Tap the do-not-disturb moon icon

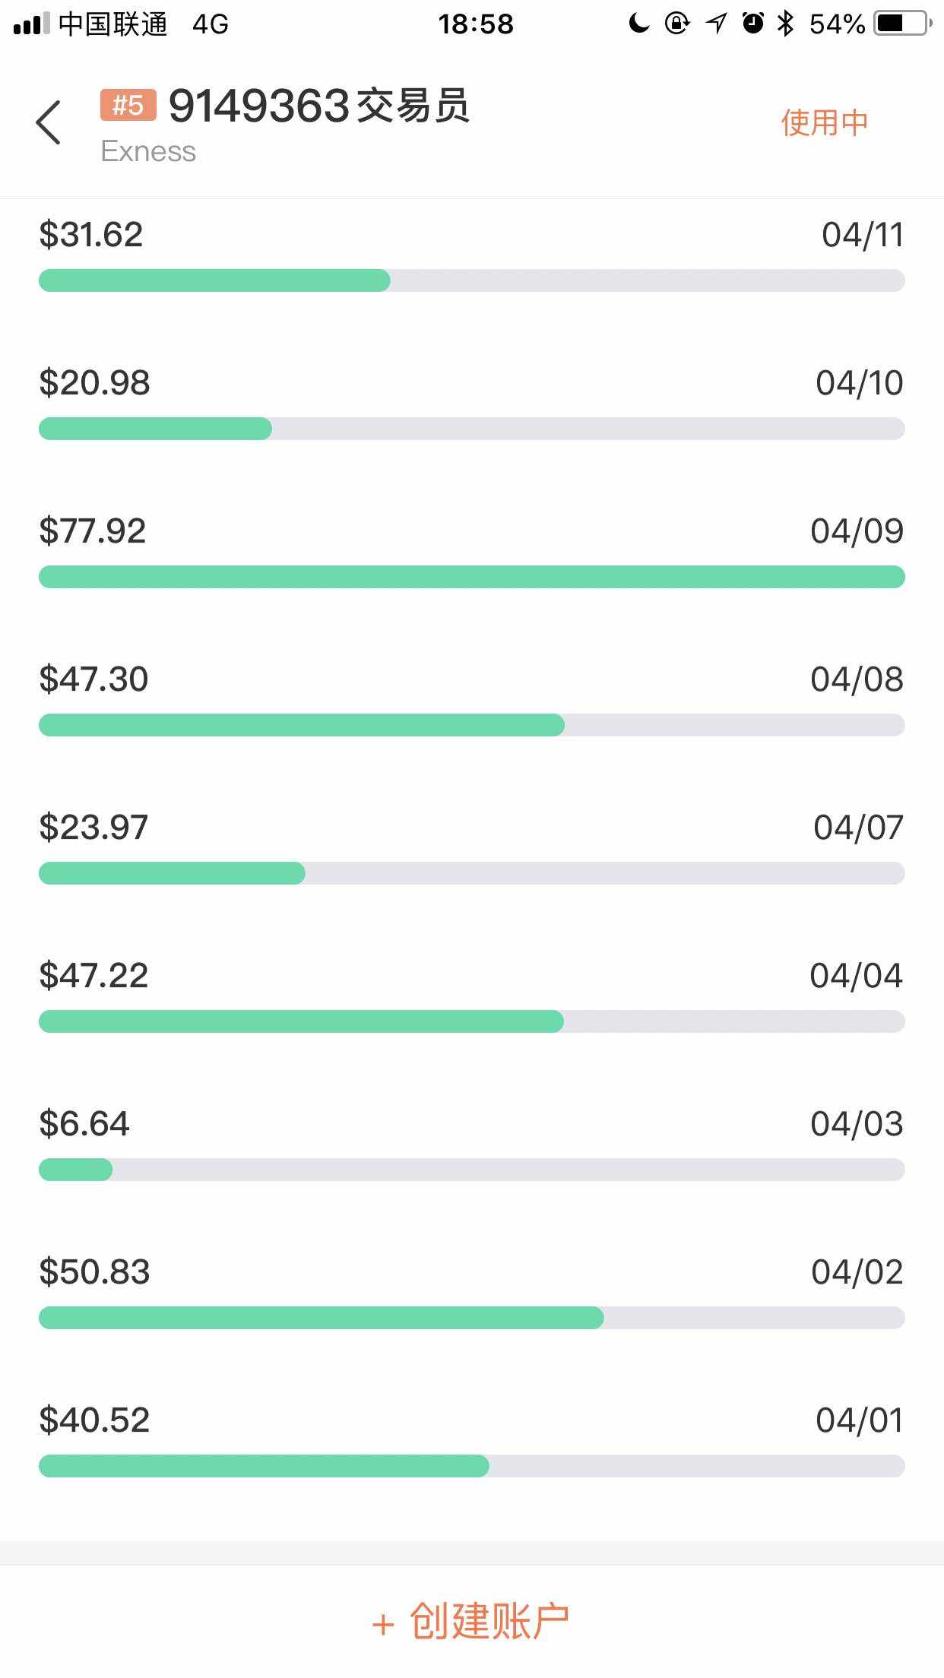[x=638, y=24]
